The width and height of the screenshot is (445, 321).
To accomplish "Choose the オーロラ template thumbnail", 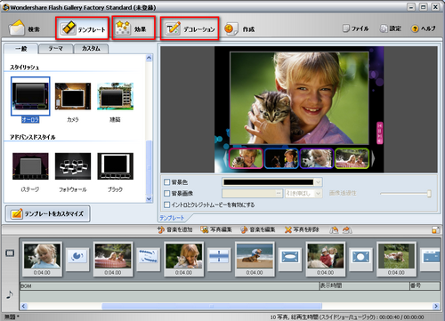I will tap(30, 96).
